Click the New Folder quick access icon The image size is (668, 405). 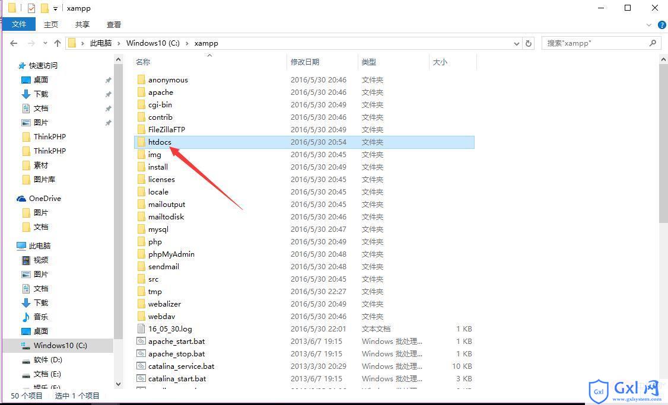44,8
